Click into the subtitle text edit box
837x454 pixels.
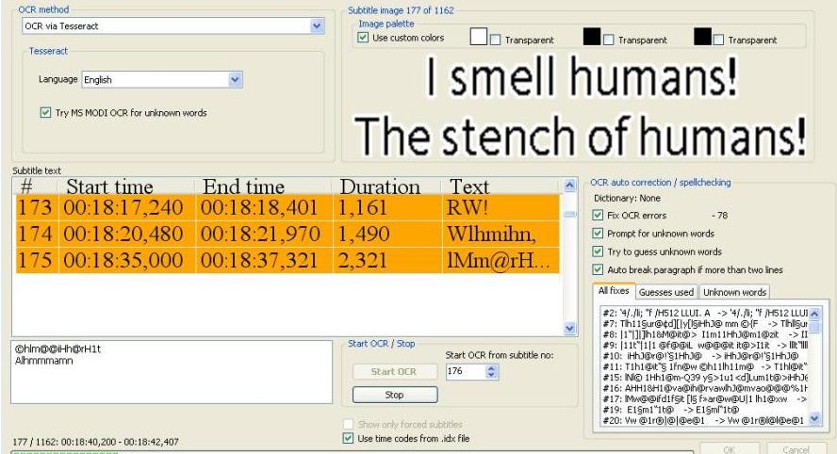(172, 372)
